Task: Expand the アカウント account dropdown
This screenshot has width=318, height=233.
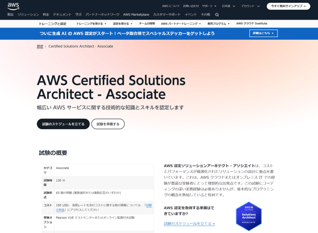Action: coord(250,6)
